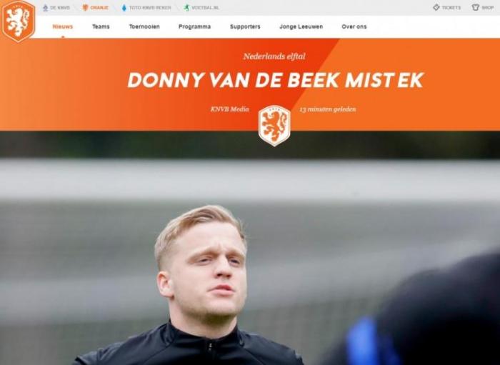Image resolution: width=500 pixels, height=365 pixels.
Task: Click the Tickets icon
Action: [436, 7]
